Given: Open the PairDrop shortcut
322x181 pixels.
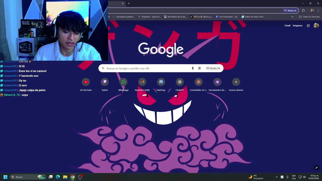Looking at the screenshot, I should click(x=161, y=82).
